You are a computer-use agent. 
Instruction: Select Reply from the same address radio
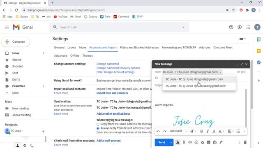pyautogui.click(x=98, y=124)
